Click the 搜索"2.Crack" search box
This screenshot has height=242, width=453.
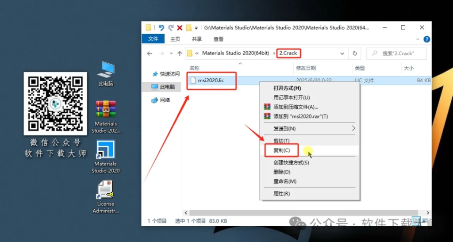396,54
